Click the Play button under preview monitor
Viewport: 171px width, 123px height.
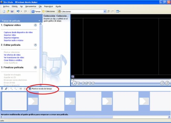75,83
